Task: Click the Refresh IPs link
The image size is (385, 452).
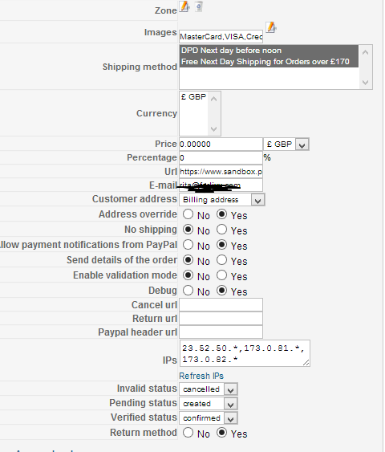Action: point(201,376)
